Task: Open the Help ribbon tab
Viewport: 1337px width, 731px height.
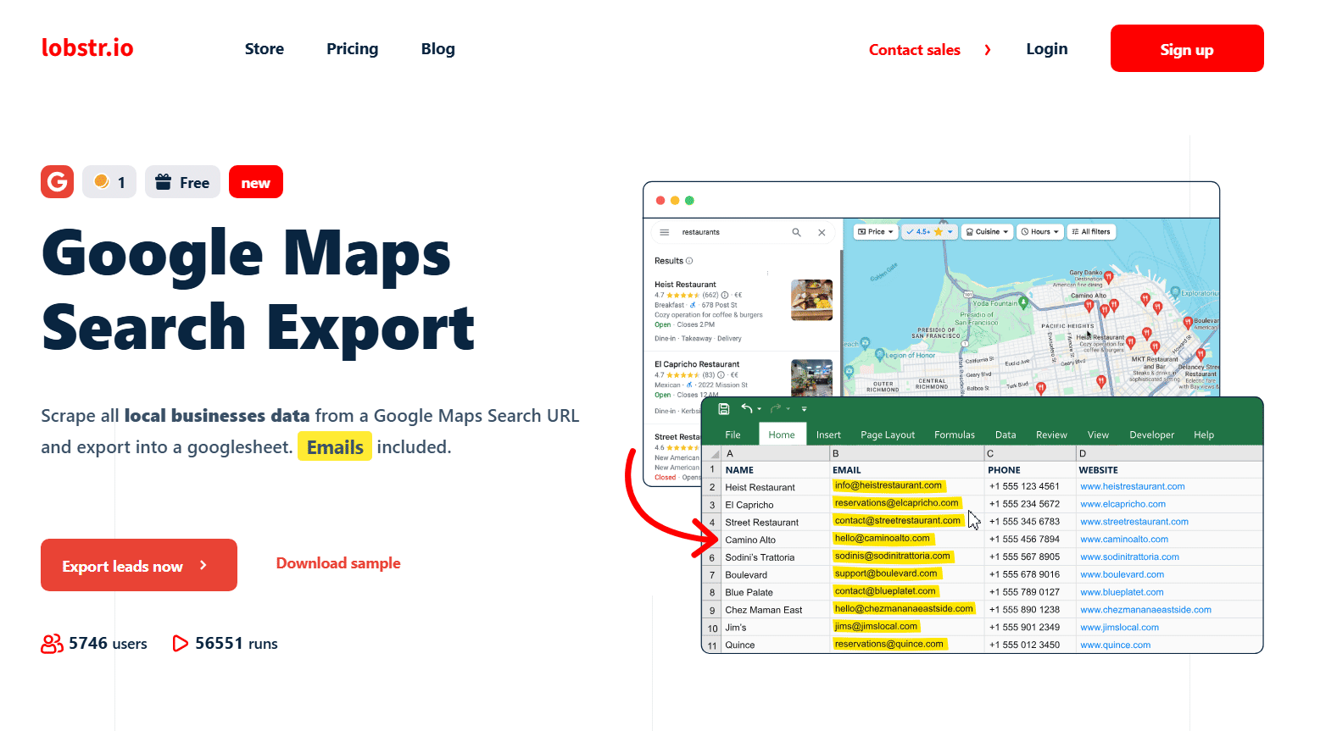Action: (x=1204, y=435)
